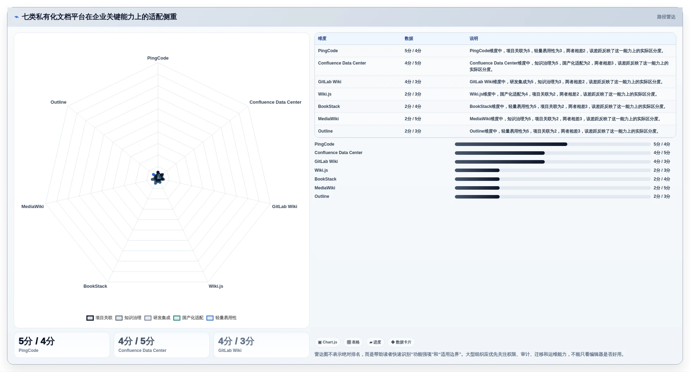Click the BookStack progress bar

[x=552, y=179]
